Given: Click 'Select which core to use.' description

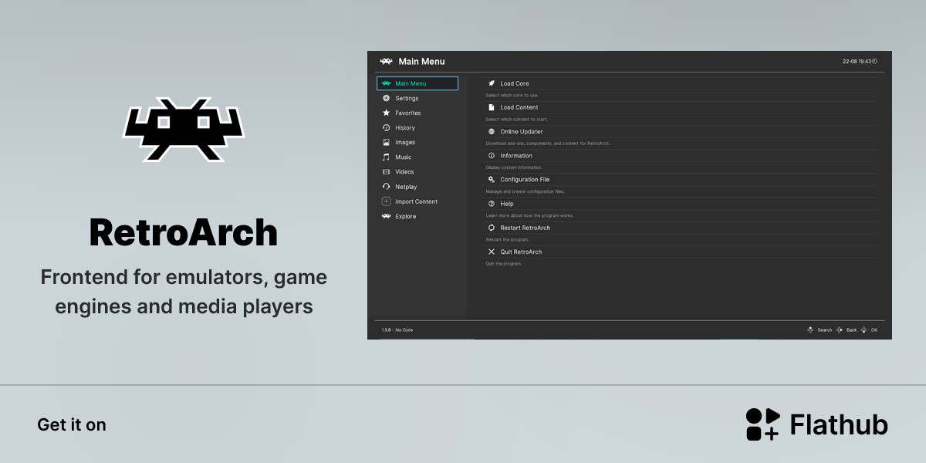Looking at the screenshot, I should coord(512,96).
